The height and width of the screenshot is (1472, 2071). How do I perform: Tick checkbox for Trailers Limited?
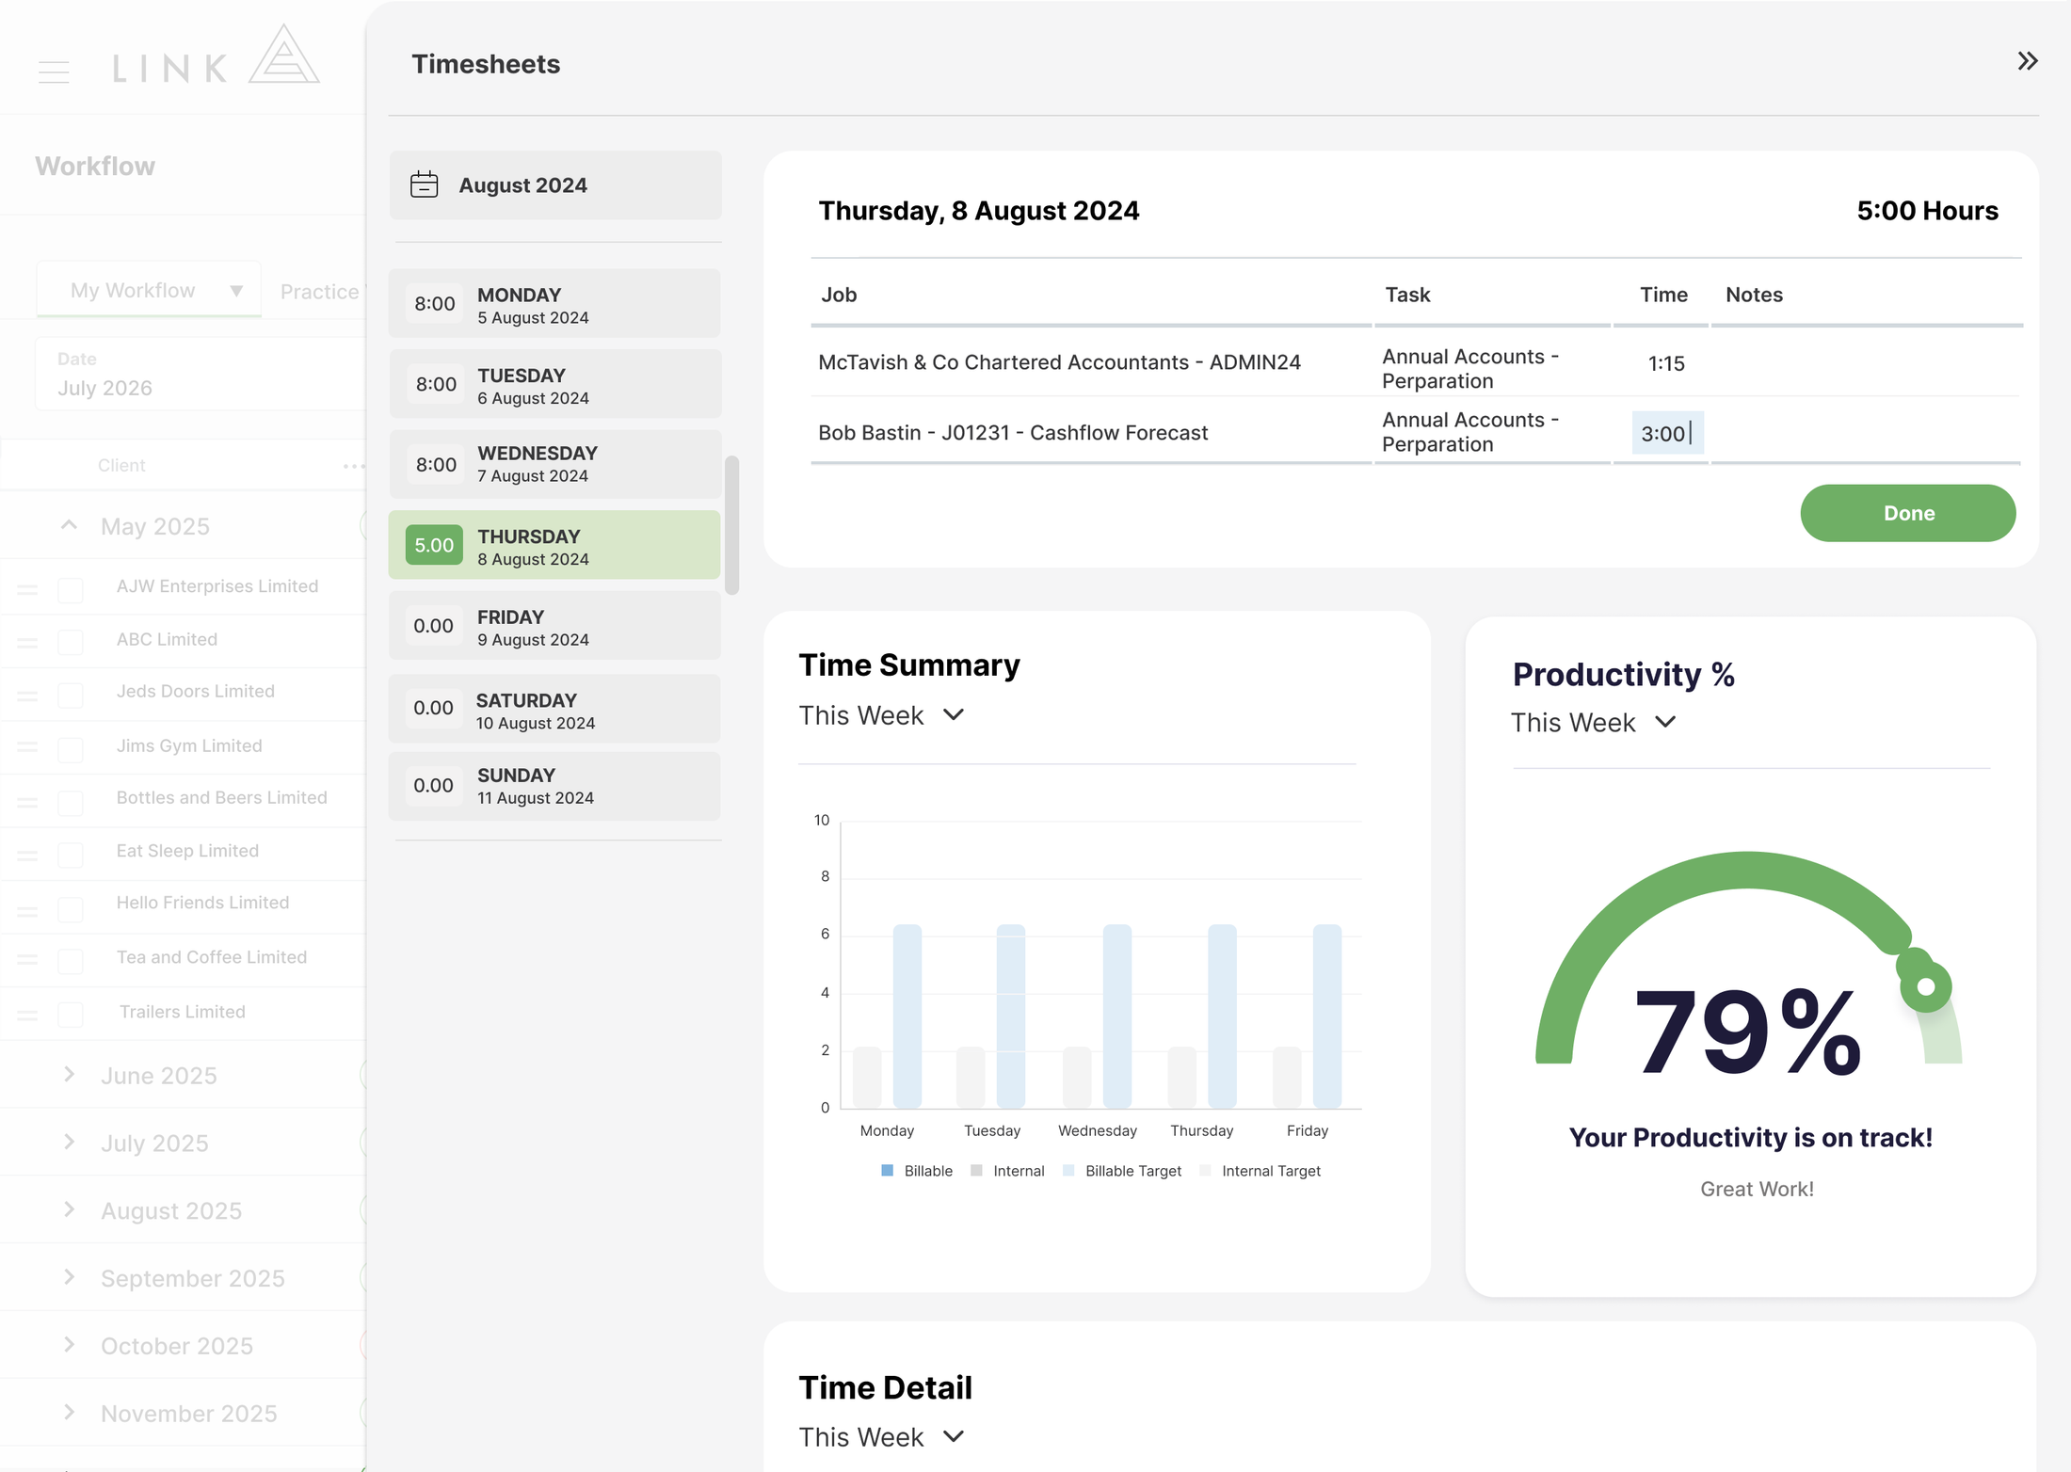[x=71, y=1015]
